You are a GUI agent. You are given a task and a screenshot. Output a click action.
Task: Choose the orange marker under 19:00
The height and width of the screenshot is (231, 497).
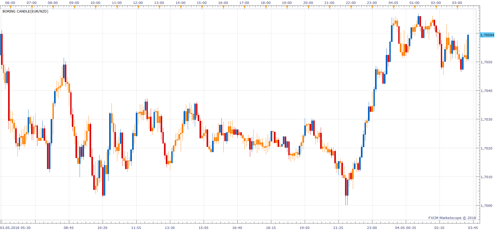pos(287,7)
